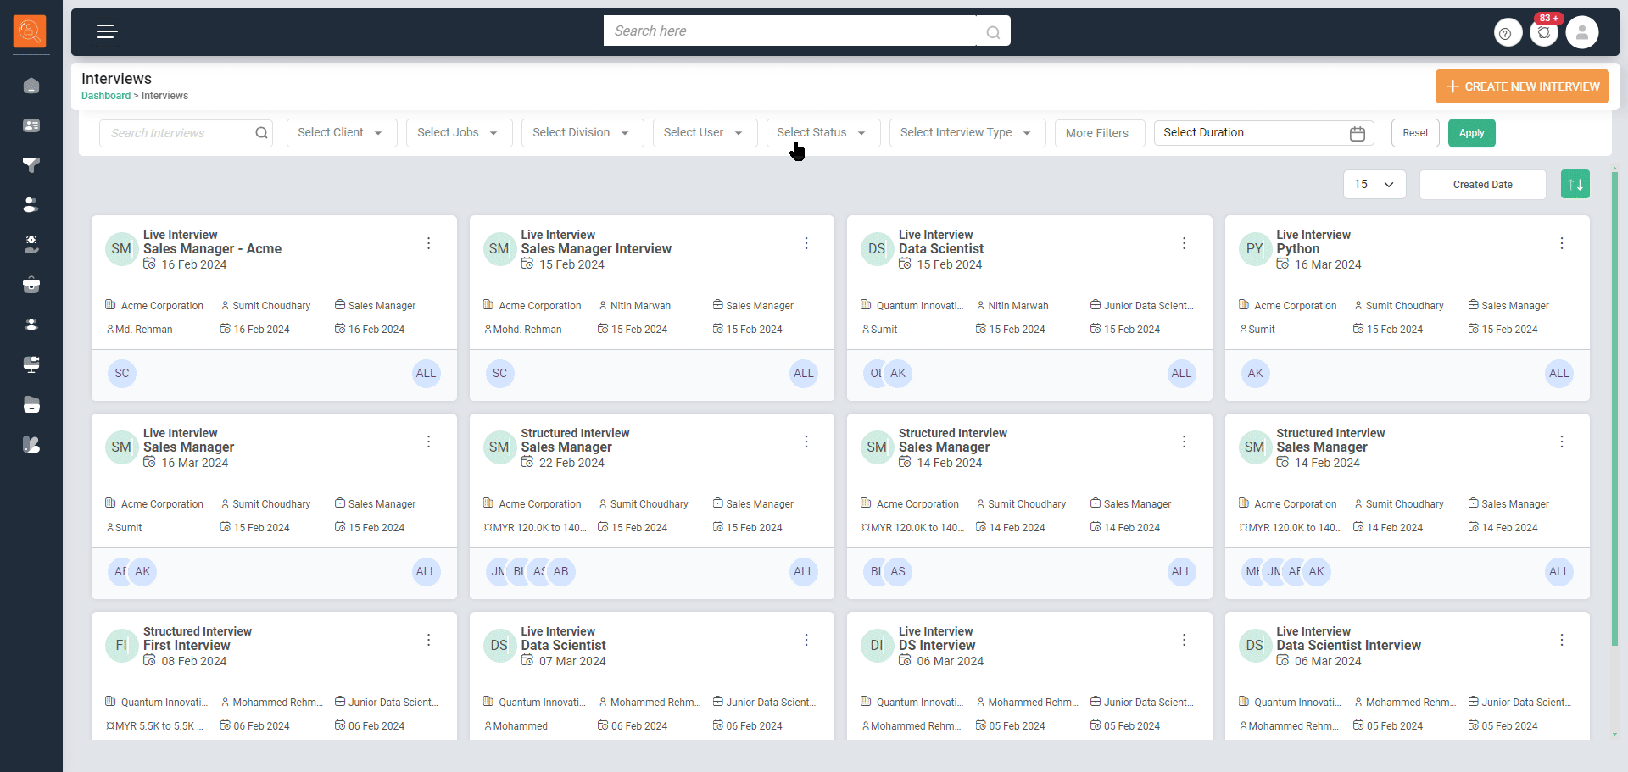Open options menu for Python interview card

1561,244
